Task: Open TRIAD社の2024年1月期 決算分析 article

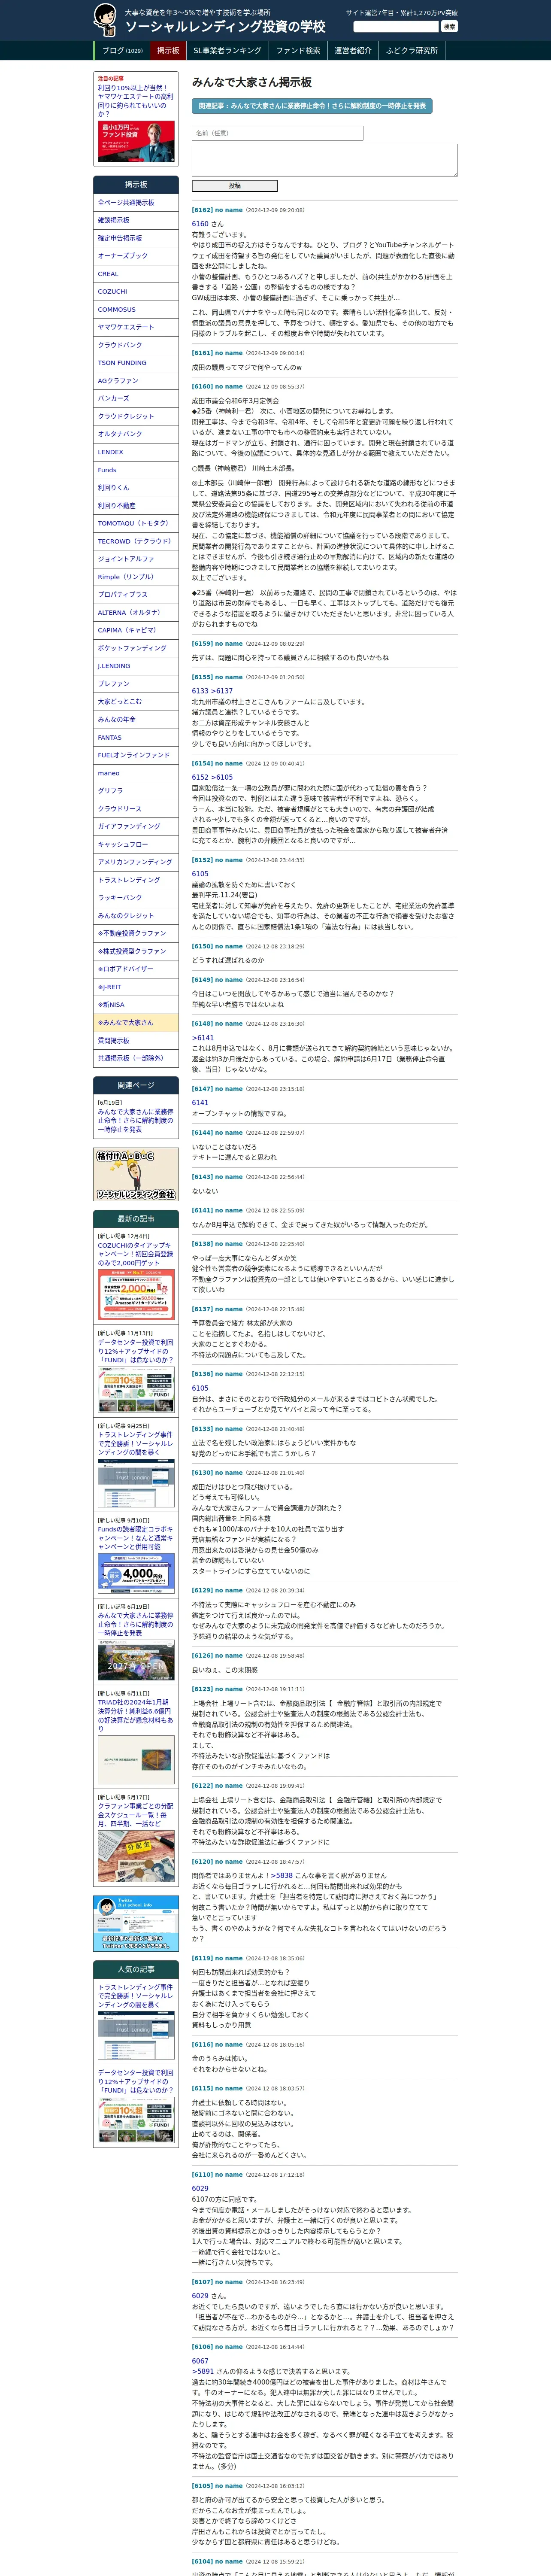Action: click(x=136, y=1715)
